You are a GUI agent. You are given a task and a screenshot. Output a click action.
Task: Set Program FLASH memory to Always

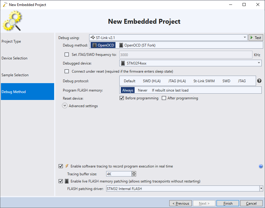128,90
